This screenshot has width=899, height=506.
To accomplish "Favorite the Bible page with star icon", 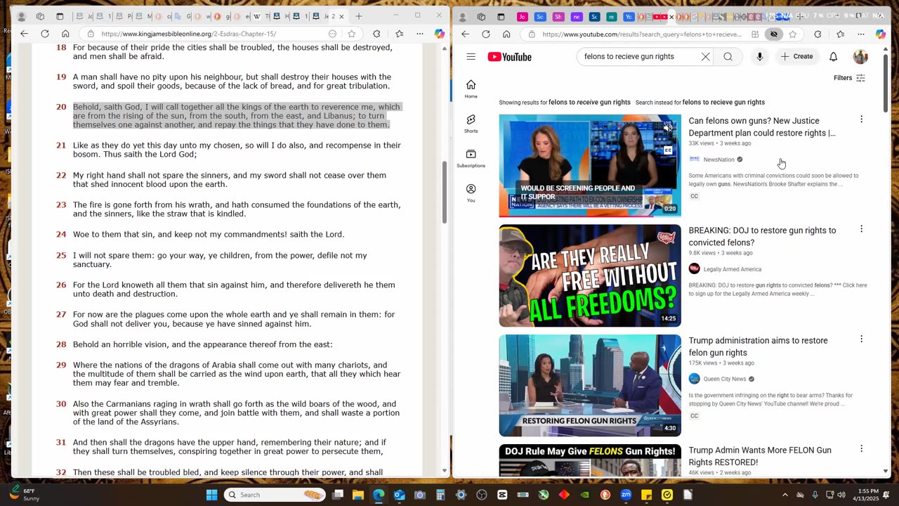I will tap(352, 33).
